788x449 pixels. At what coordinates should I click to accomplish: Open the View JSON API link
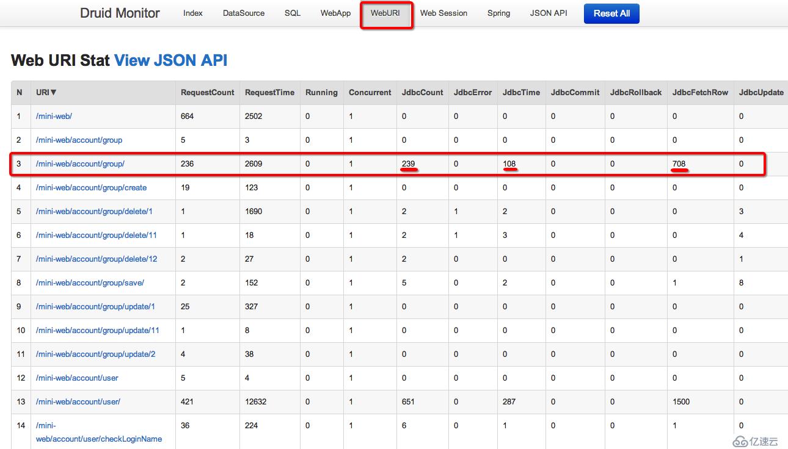pyautogui.click(x=171, y=60)
